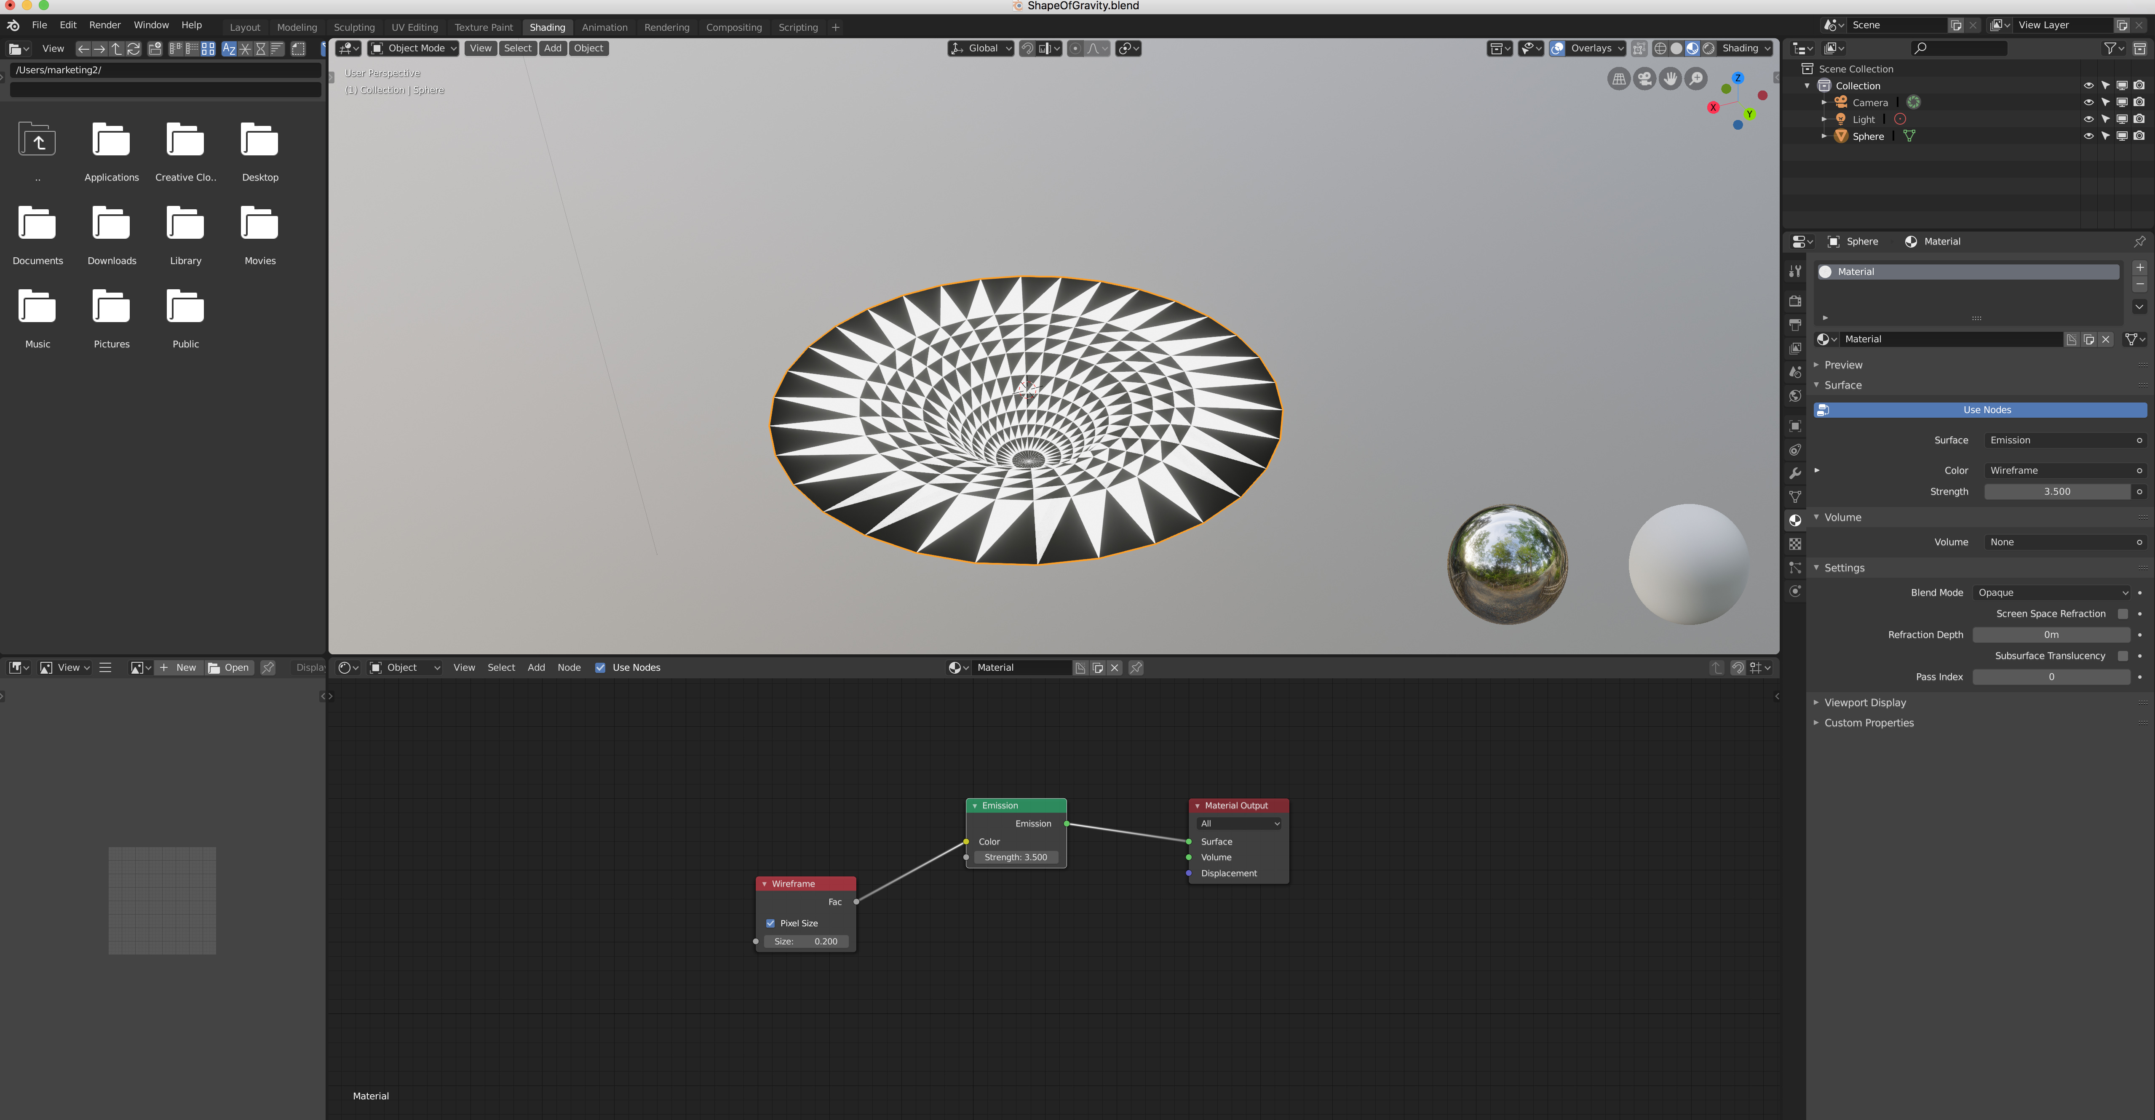The height and width of the screenshot is (1120, 2155).
Task: Toggle perspective/orthographic grid icon
Action: [x=1620, y=80]
